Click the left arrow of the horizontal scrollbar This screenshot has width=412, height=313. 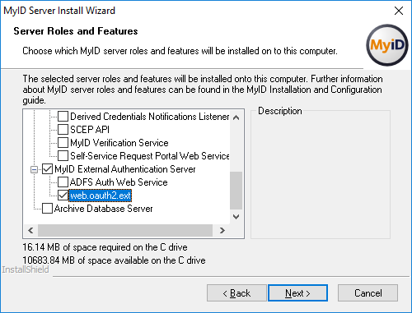pos(30,230)
